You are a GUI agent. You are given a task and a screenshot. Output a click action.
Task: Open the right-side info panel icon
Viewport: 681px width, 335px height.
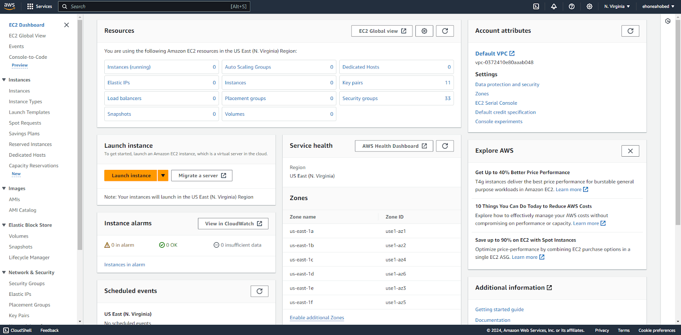(x=668, y=21)
